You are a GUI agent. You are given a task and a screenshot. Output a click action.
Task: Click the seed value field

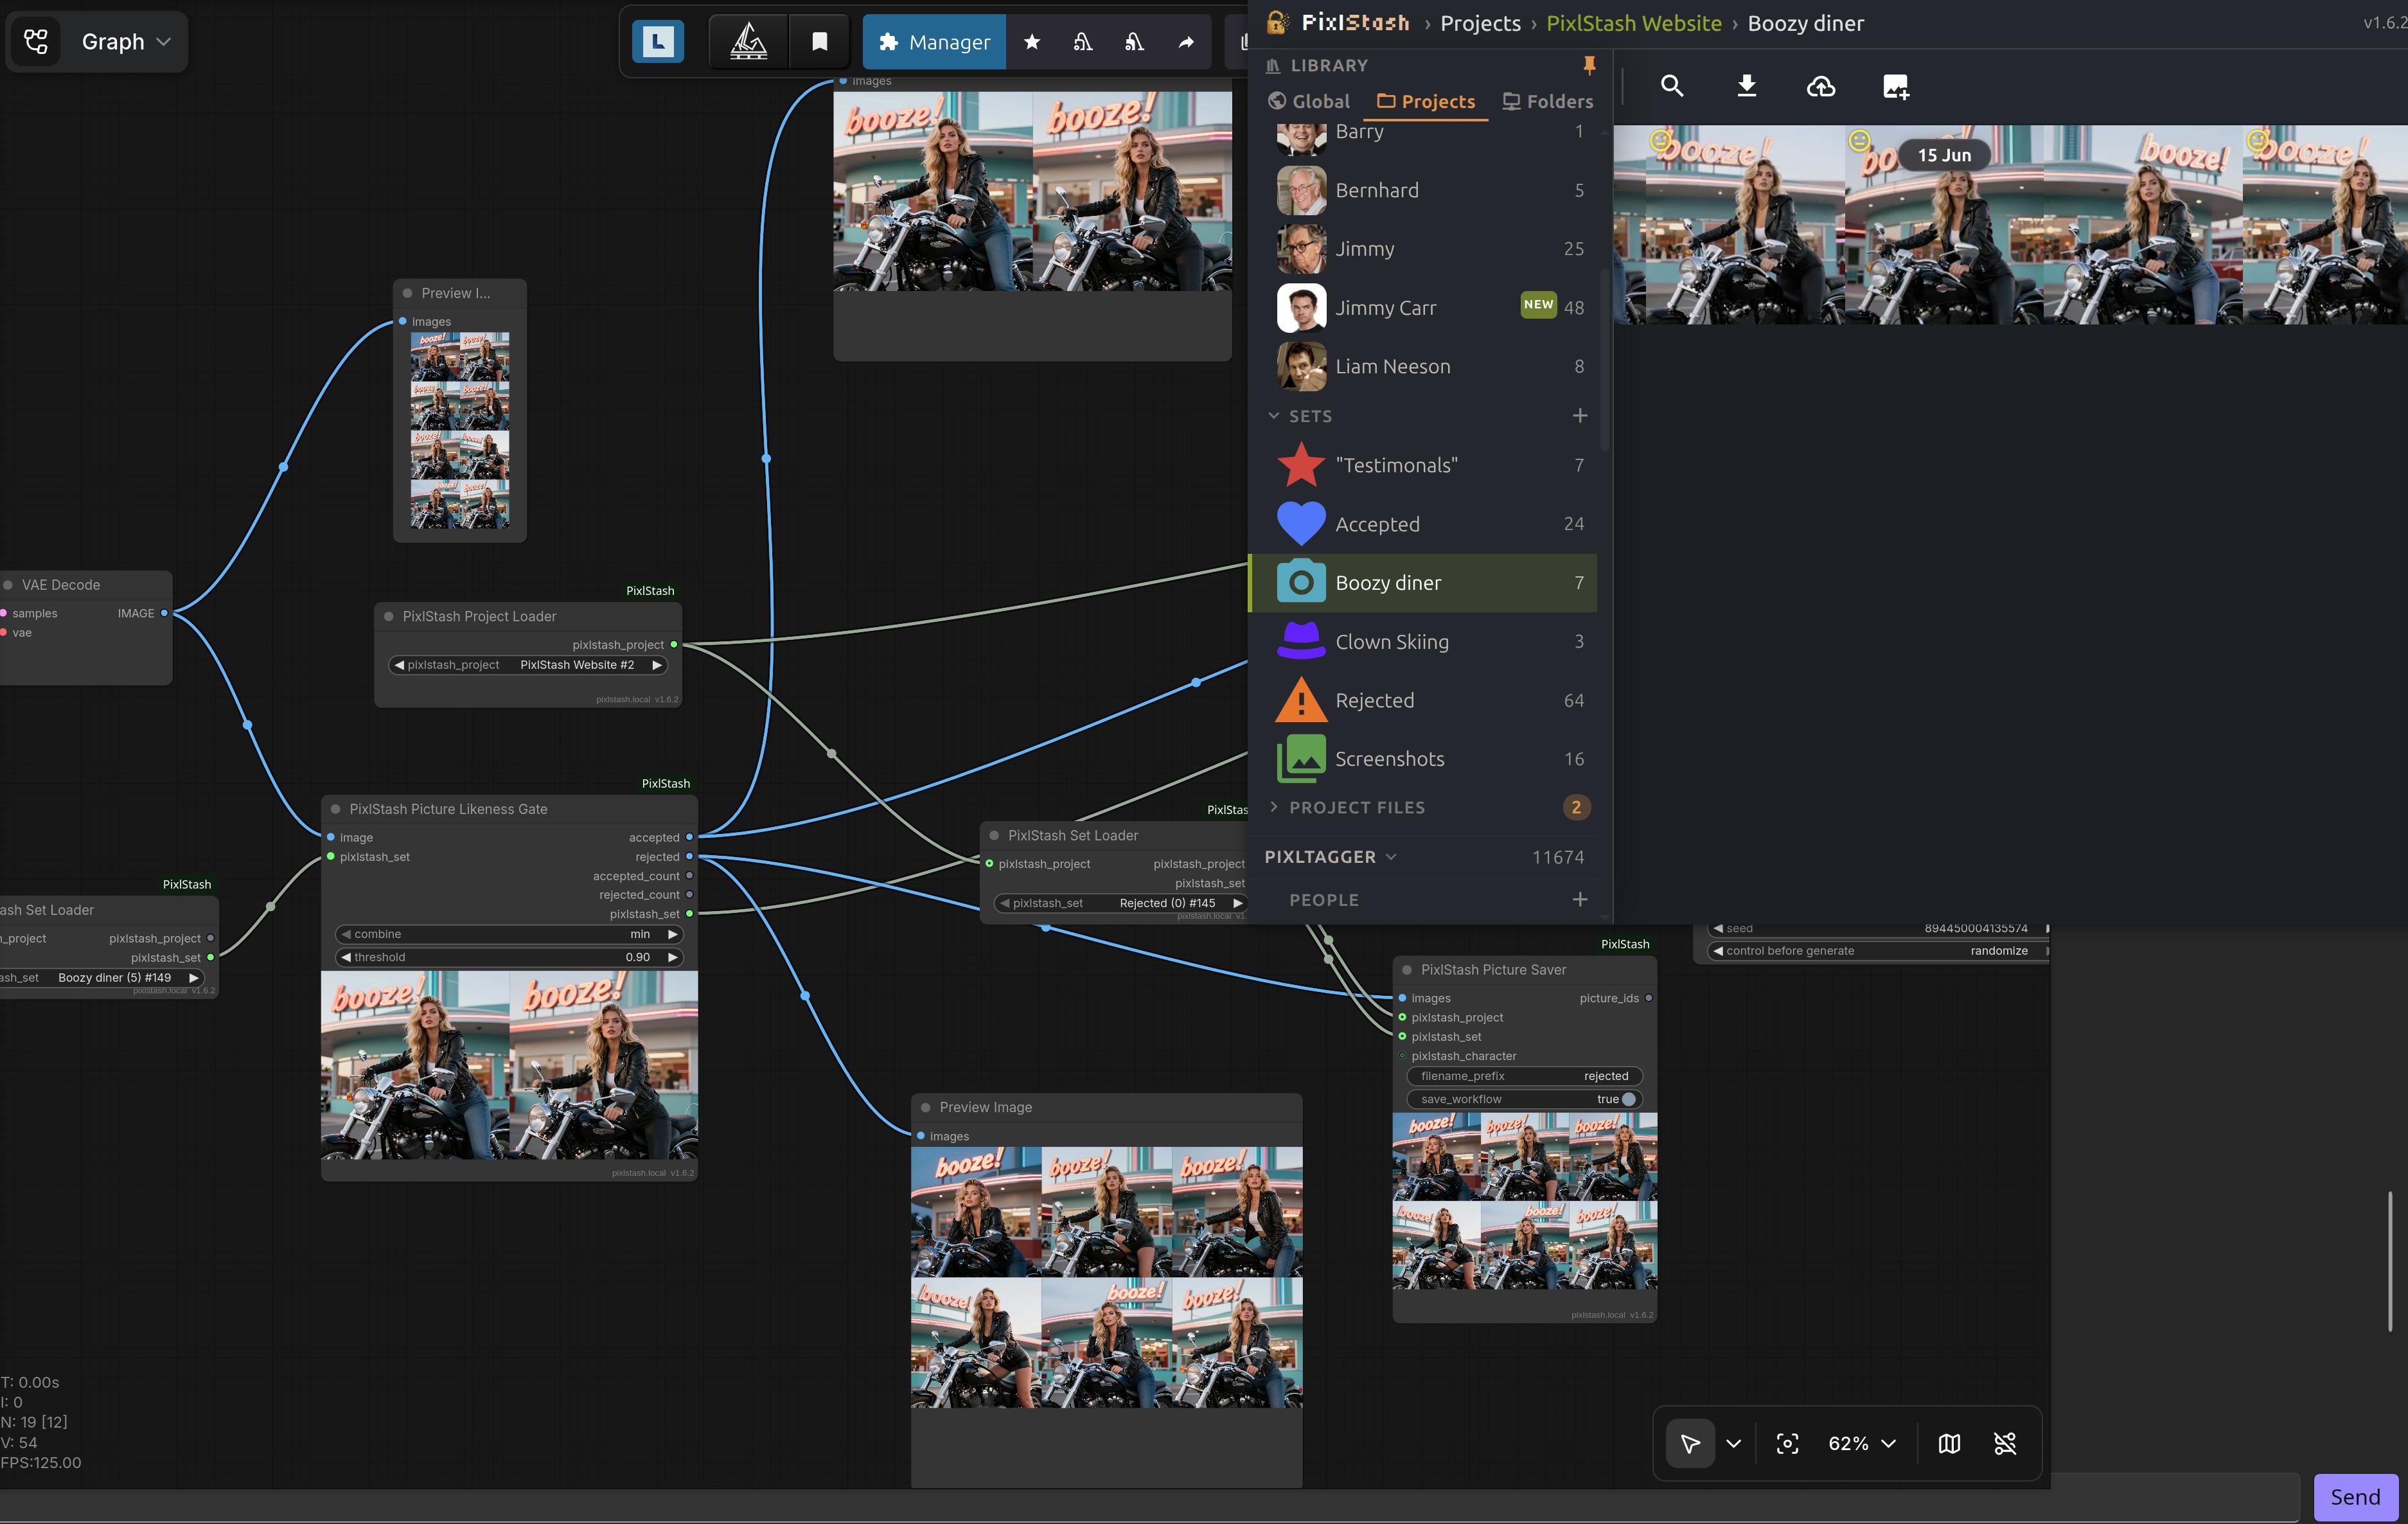(1878, 929)
